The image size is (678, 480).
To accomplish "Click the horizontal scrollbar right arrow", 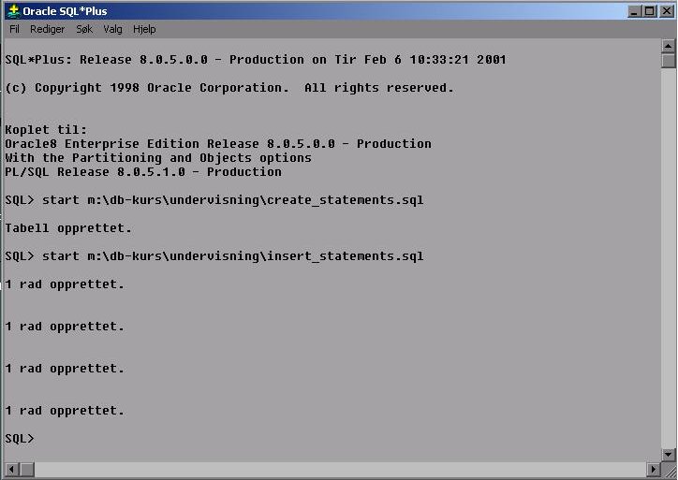I will pos(654,469).
